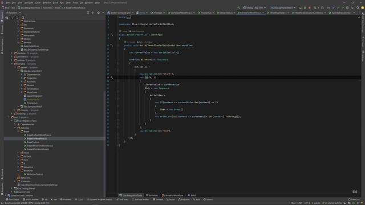
Task: Open the Terminal tool window
Action: coord(159,199)
